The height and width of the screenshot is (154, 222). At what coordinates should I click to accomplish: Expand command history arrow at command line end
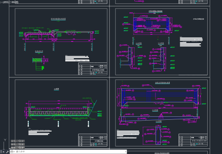pyautogui.click(x=126, y=152)
